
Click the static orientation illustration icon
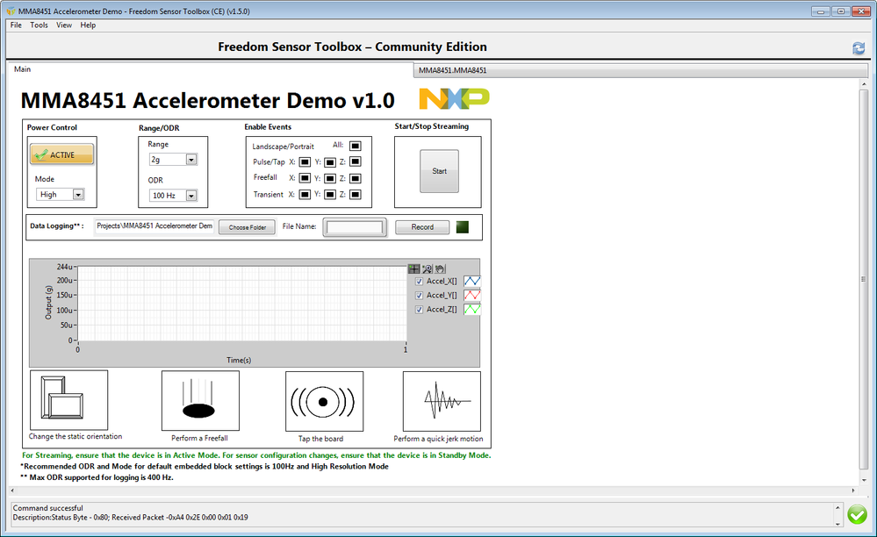(x=68, y=399)
